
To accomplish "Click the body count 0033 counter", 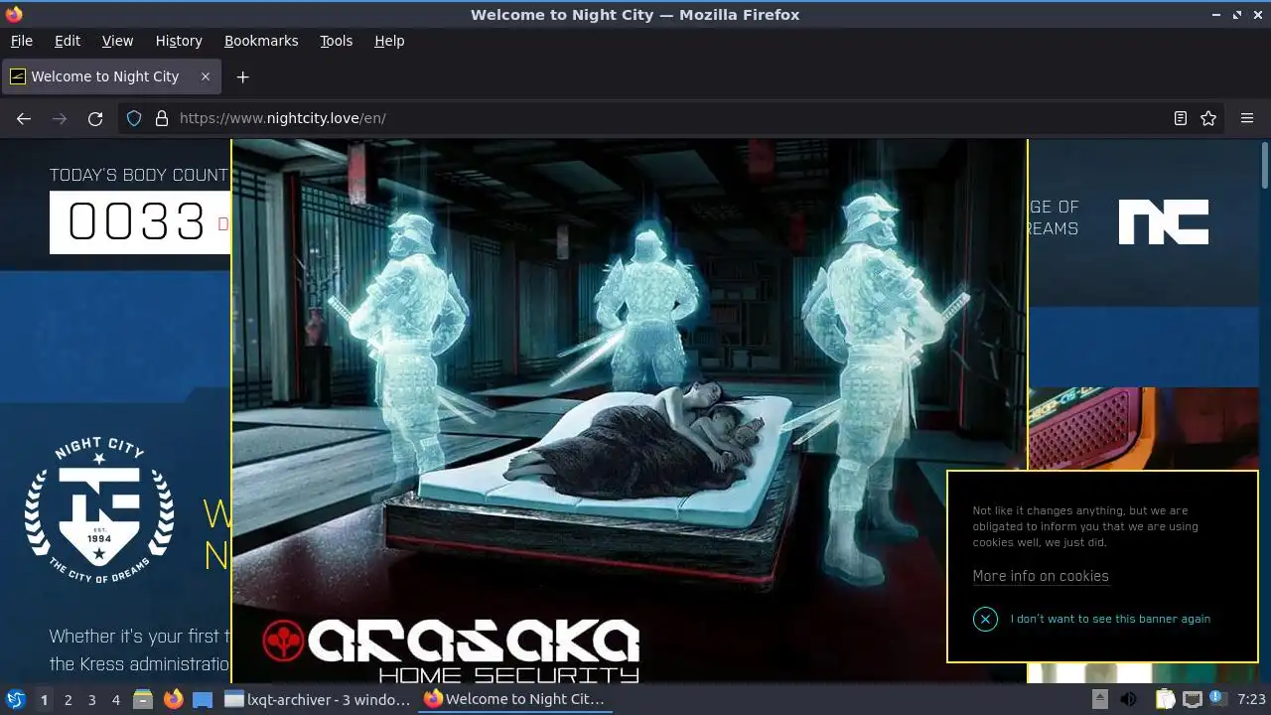I will click(x=139, y=221).
